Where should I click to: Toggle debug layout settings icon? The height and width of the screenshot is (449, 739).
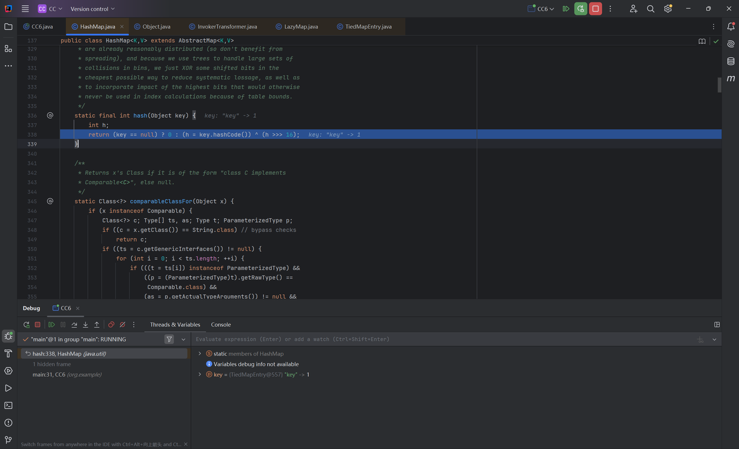point(717,325)
